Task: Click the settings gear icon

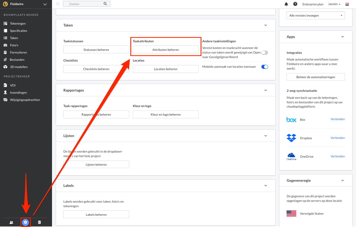Action: tap(25, 222)
